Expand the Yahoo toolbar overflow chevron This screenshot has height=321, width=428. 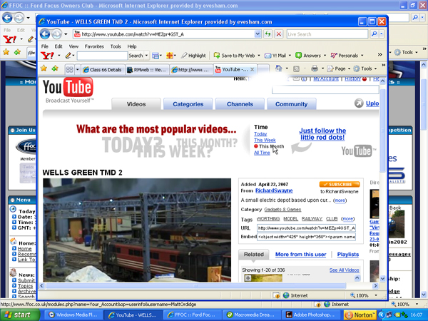tap(379, 55)
